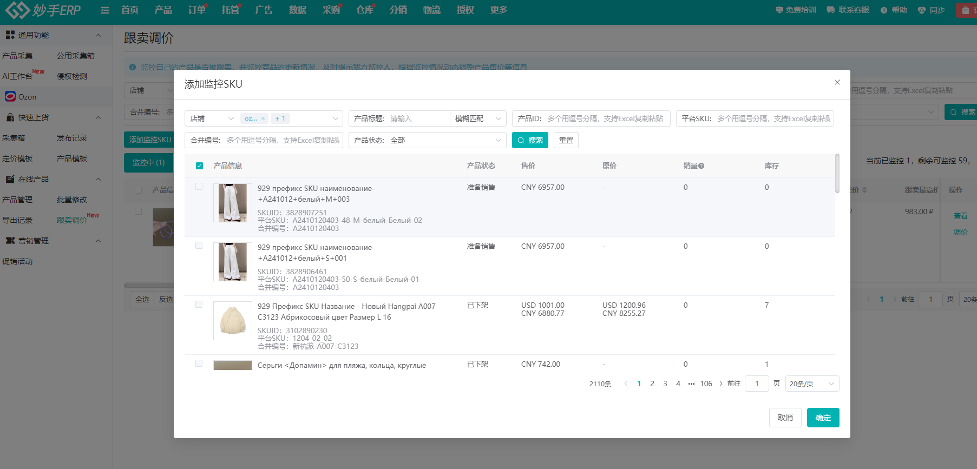The width and height of the screenshot is (977, 469).
Task: Remove the oz... store tag
Action: (x=263, y=118)
